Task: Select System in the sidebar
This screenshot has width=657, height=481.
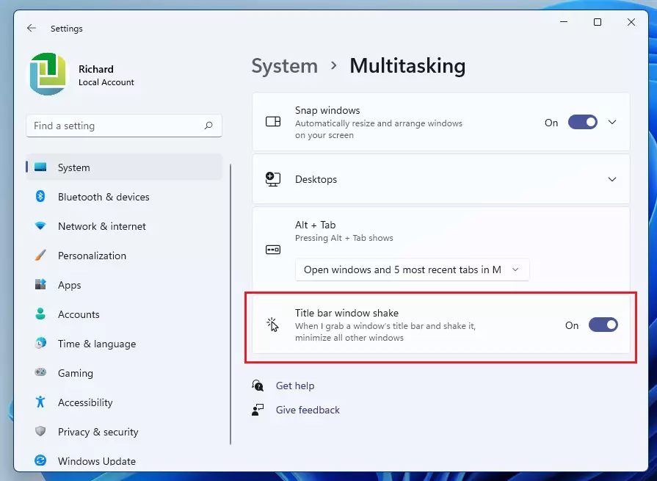Action: point(124,167)
